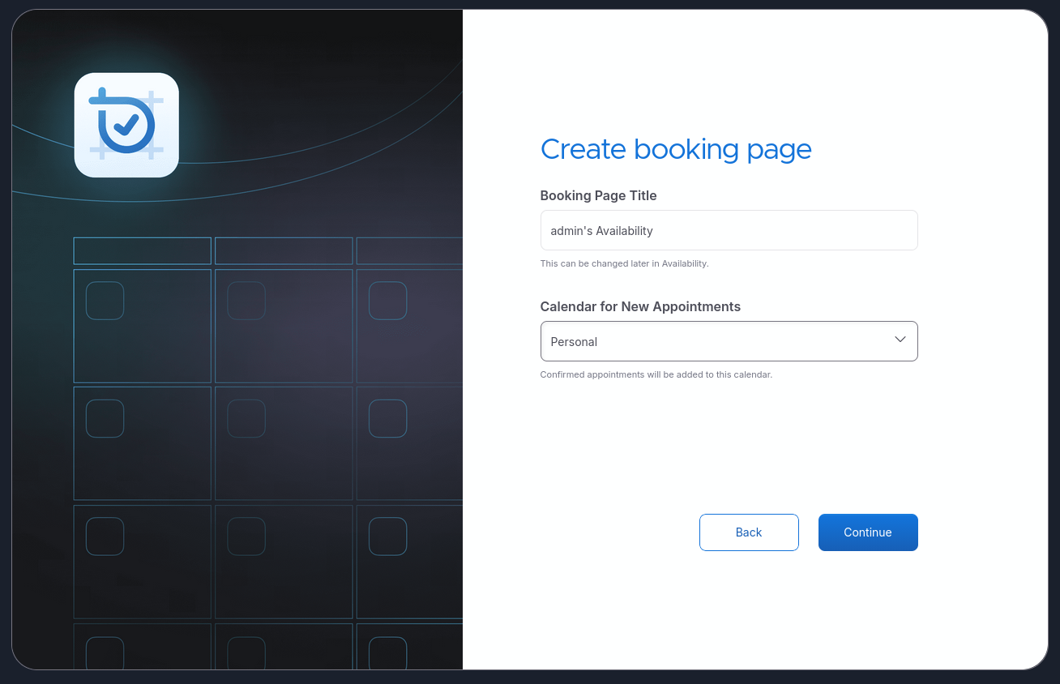Select the dropdown chevron beside Personal
Image resolution: width=1060 pixels, height=684 pixels.
900,340
